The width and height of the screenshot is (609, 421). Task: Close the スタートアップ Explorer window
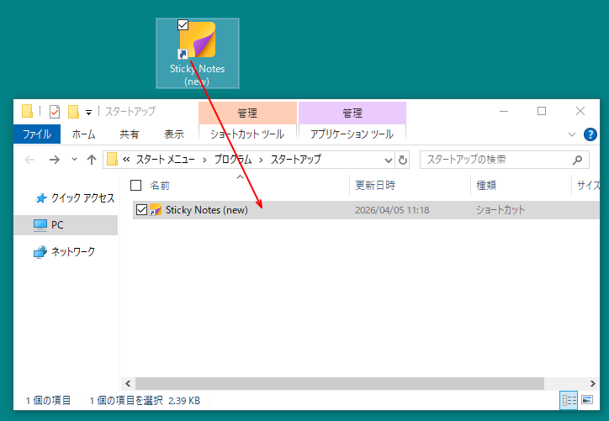click(x=580, y=112)
